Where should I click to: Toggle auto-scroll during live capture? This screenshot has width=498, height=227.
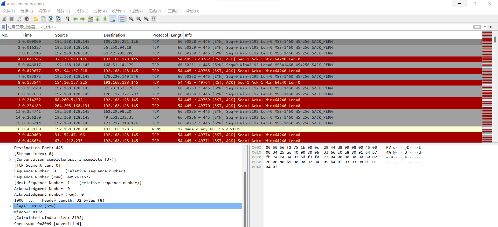pyautogui.click(x=113, y=19)
